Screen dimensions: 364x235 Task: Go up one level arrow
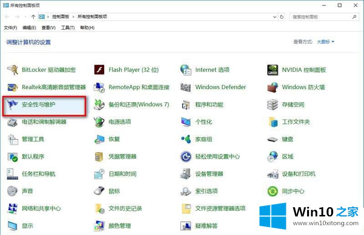coord(33,17)
